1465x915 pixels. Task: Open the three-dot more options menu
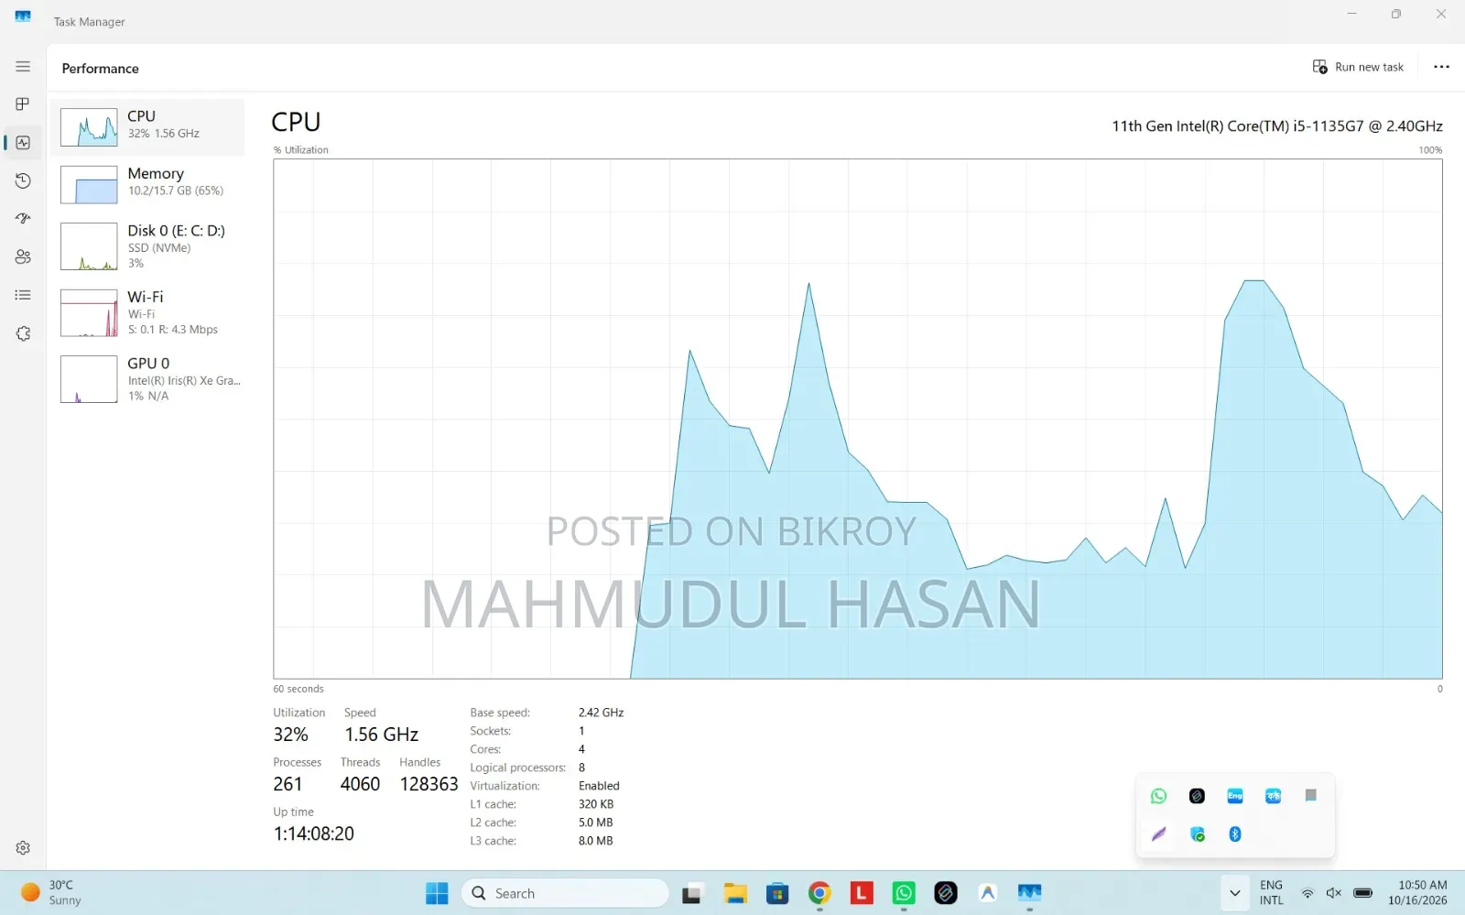[x=1441, y=67]
